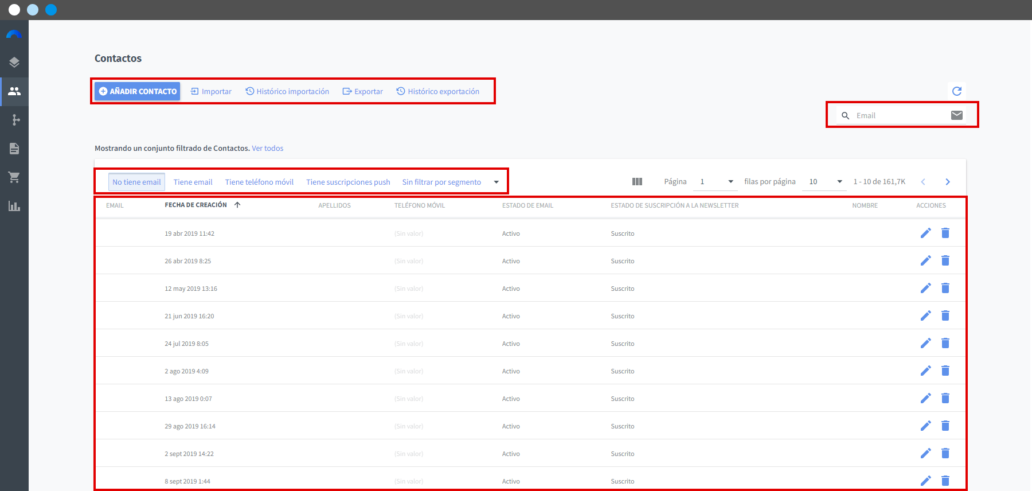Click the Email search input field
1032x491 pixels.
tap(900, 115)
